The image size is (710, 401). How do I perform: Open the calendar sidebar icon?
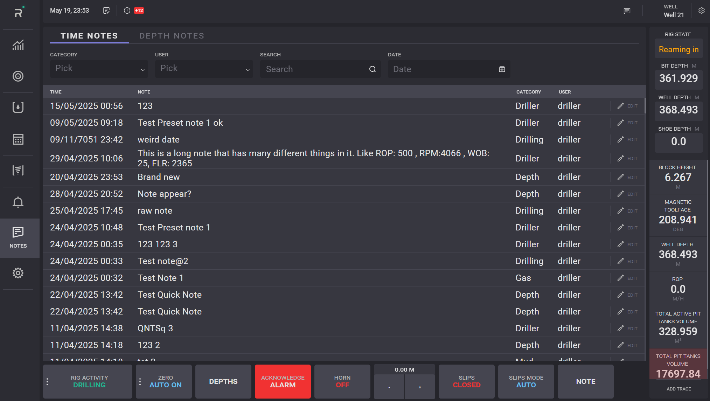pyautogui.click(x=18, y=139)
